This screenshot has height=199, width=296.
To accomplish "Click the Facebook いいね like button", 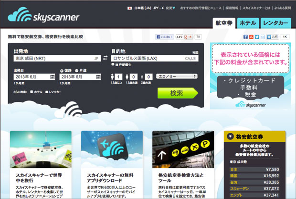I will (165, 37).
